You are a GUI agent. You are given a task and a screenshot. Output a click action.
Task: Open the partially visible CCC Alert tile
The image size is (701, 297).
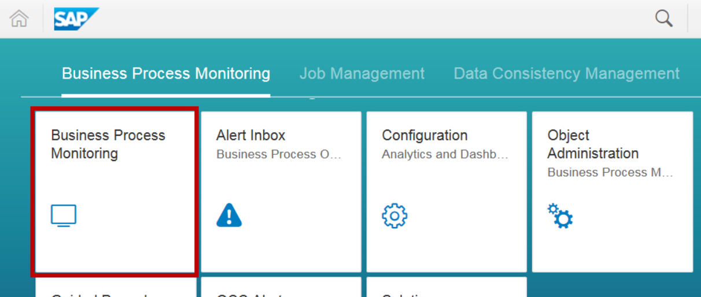tap(281, 288)
